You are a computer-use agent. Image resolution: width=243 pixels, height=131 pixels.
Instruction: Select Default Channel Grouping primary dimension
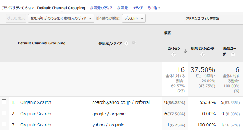point(61,8)
